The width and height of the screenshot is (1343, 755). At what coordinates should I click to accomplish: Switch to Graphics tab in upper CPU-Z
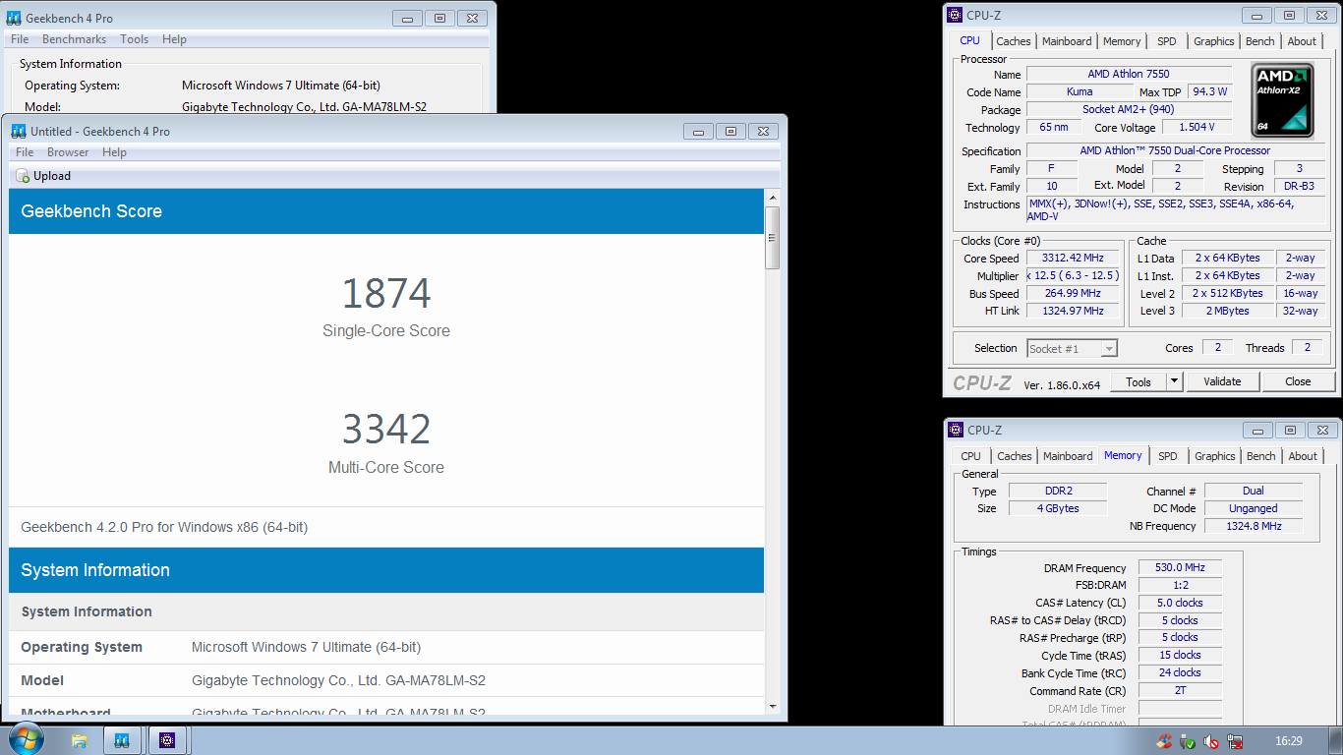(1213, 41)
